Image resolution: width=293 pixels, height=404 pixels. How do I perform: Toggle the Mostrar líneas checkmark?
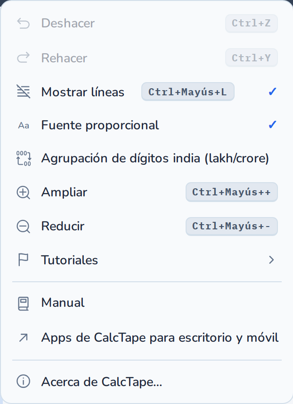point(272,92)
